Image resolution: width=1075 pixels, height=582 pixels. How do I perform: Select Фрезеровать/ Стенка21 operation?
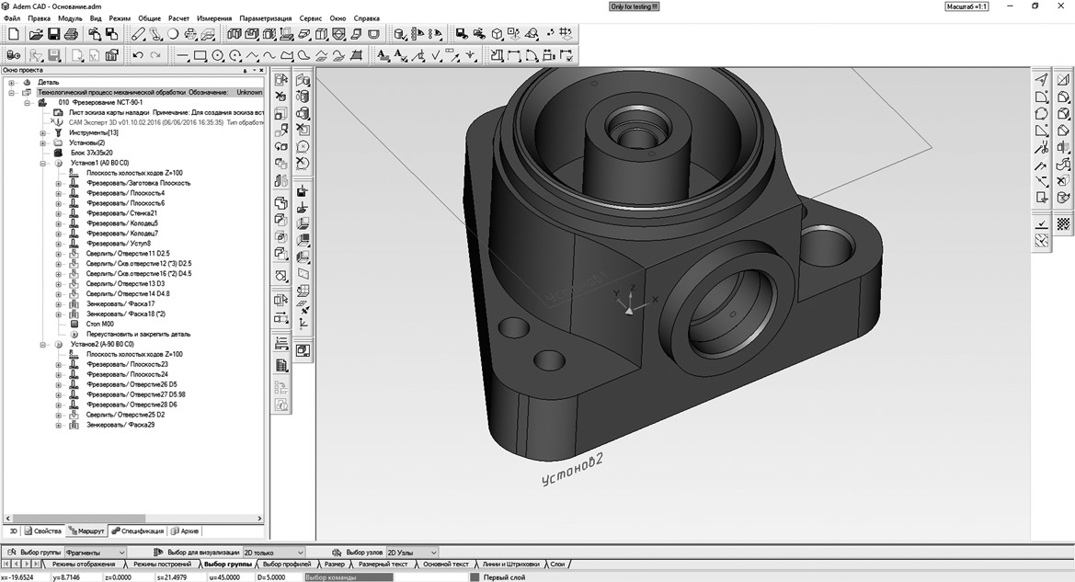click(121, 213)
